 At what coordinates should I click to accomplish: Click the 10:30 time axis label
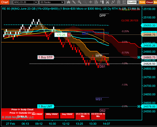(x=52, y=124)
